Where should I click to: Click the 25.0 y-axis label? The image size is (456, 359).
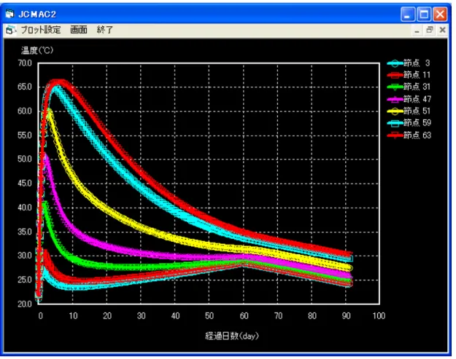point(25,280)
